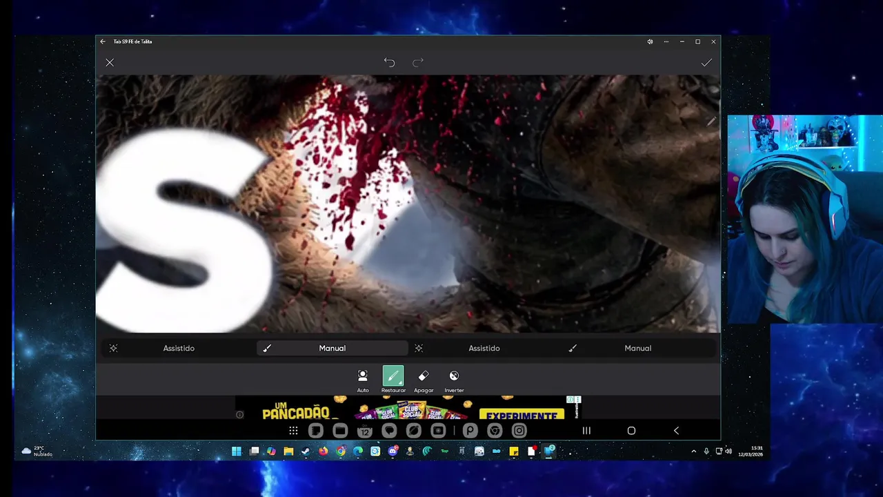This screenshot has width=883, height=497.
Task: Tap the Android back navigation arrow
Action: click(x=676, y=431)
